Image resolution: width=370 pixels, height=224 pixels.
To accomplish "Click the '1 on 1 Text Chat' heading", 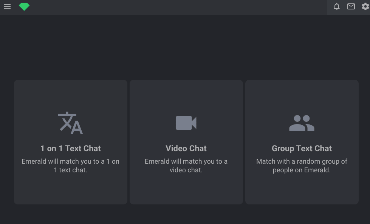I will [x=70, y=148].
